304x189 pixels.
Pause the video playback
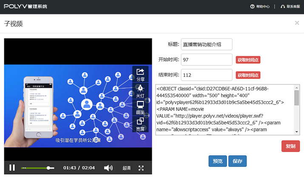pyautogui.click(x=12, y=168)
